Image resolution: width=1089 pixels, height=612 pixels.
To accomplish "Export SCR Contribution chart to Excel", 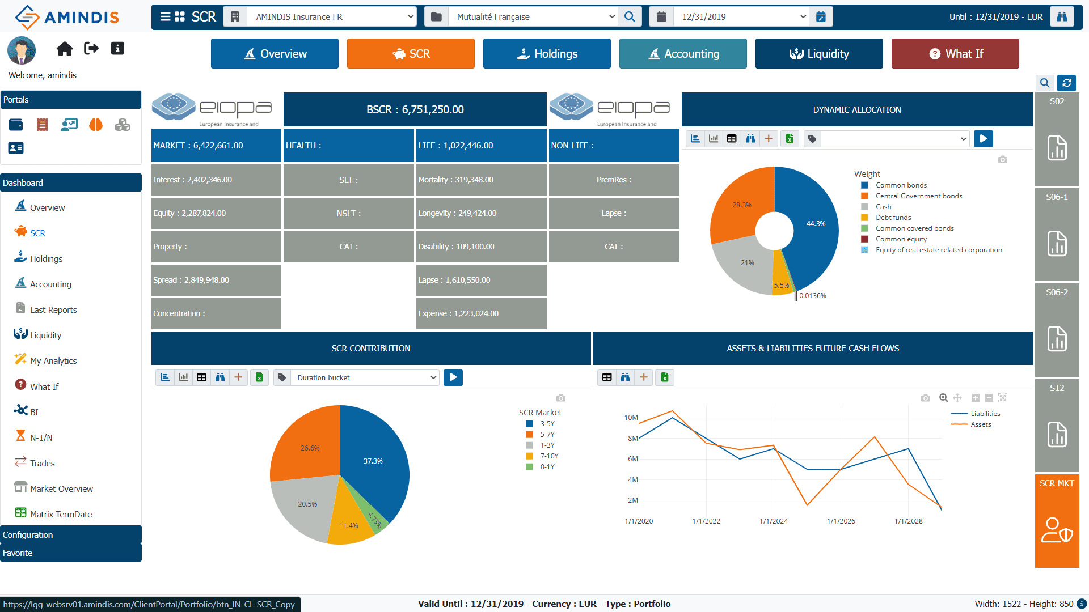I will [259, 377].
